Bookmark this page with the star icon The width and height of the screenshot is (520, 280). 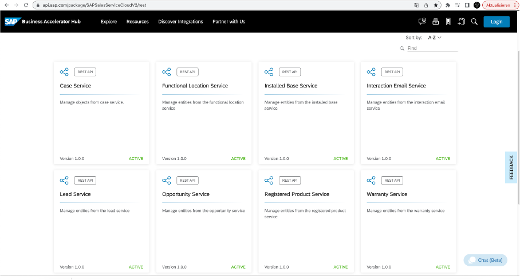tap(436, 5)
